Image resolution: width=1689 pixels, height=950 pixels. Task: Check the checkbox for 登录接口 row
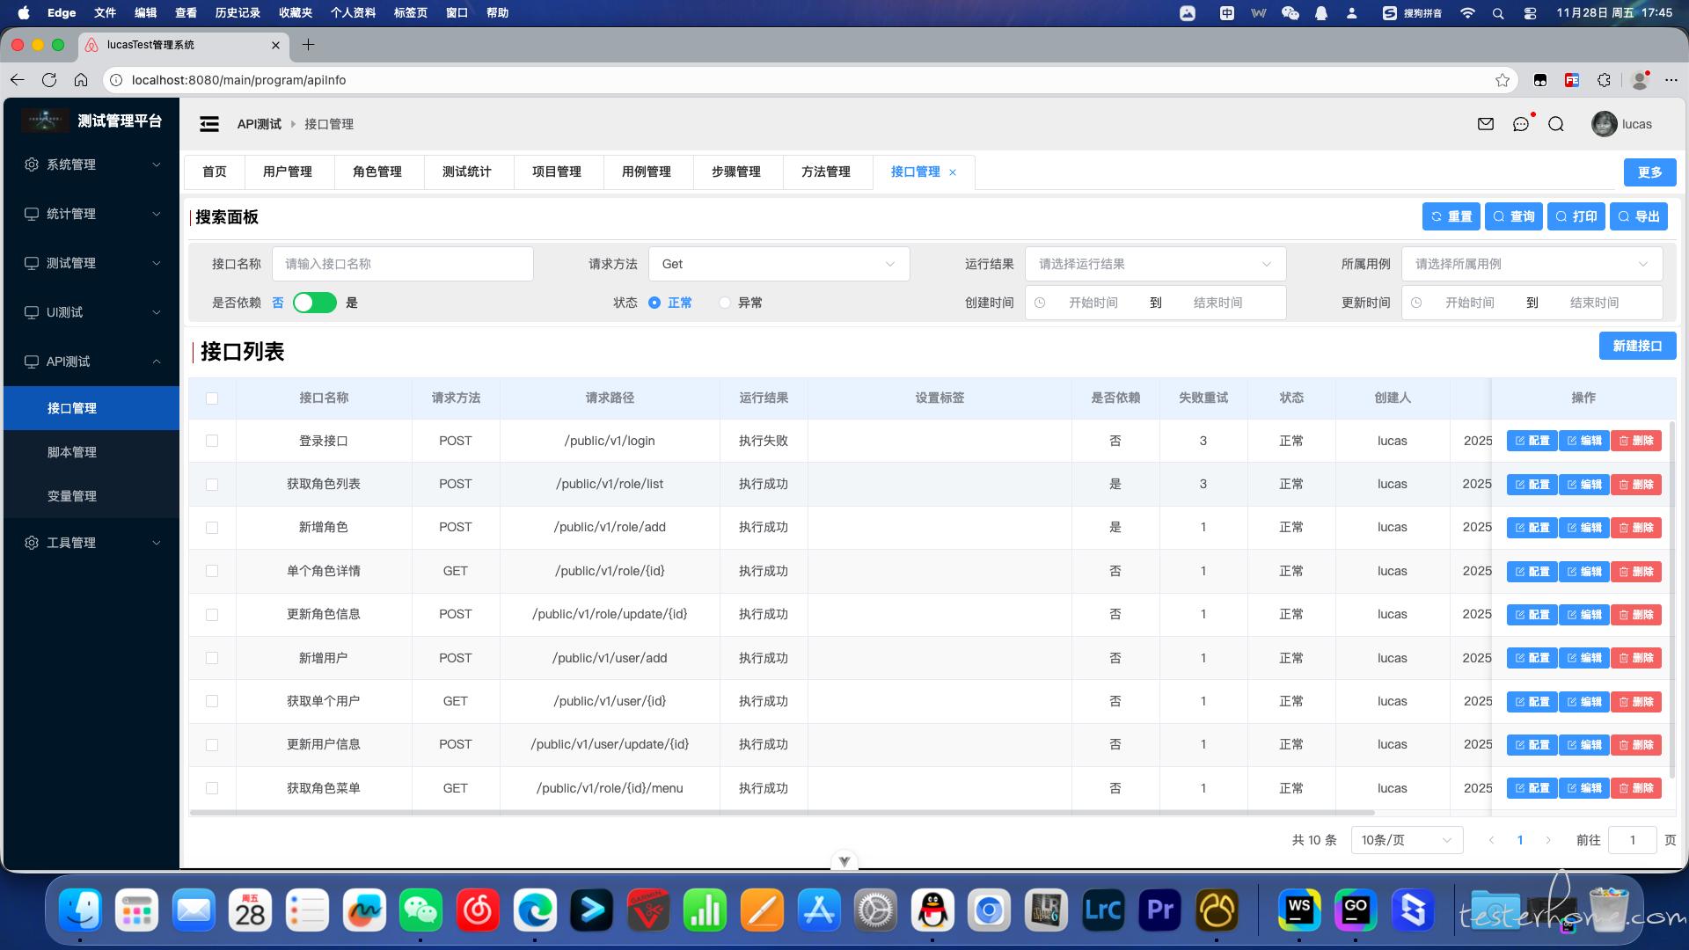click(x=212, y=441)
